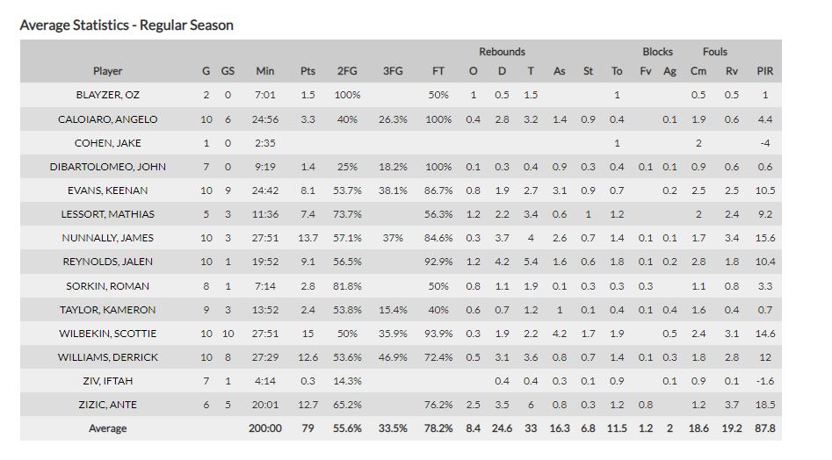The width and height of the screenshot is (832, 460).
Task: Click CALOIARO, ANGELO player name
Action: click(107, 119)
